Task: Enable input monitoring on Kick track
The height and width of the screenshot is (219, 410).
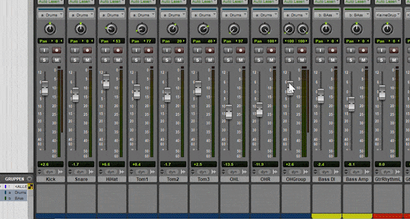Action: pos(44,50)
